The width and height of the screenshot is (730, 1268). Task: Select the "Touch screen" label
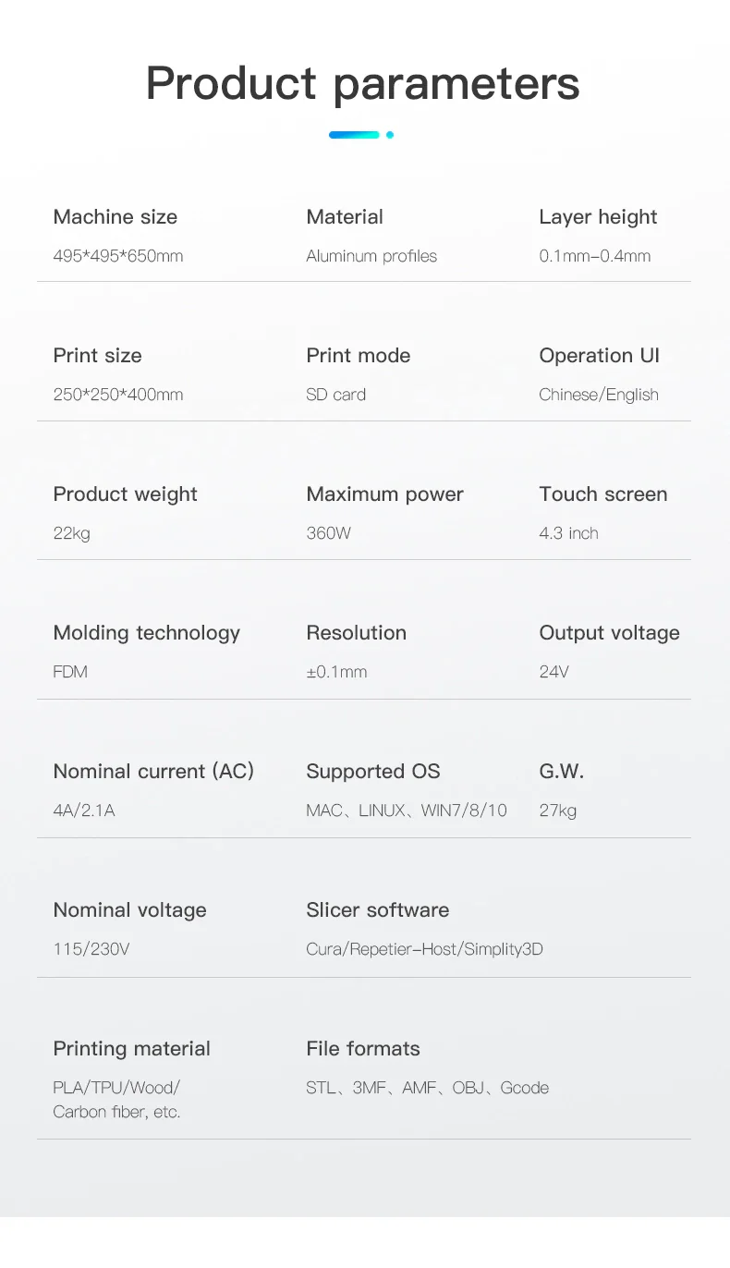[603, 494]
